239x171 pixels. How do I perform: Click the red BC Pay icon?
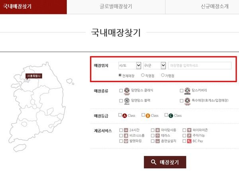pyautogui.click(x=189, y=141)
